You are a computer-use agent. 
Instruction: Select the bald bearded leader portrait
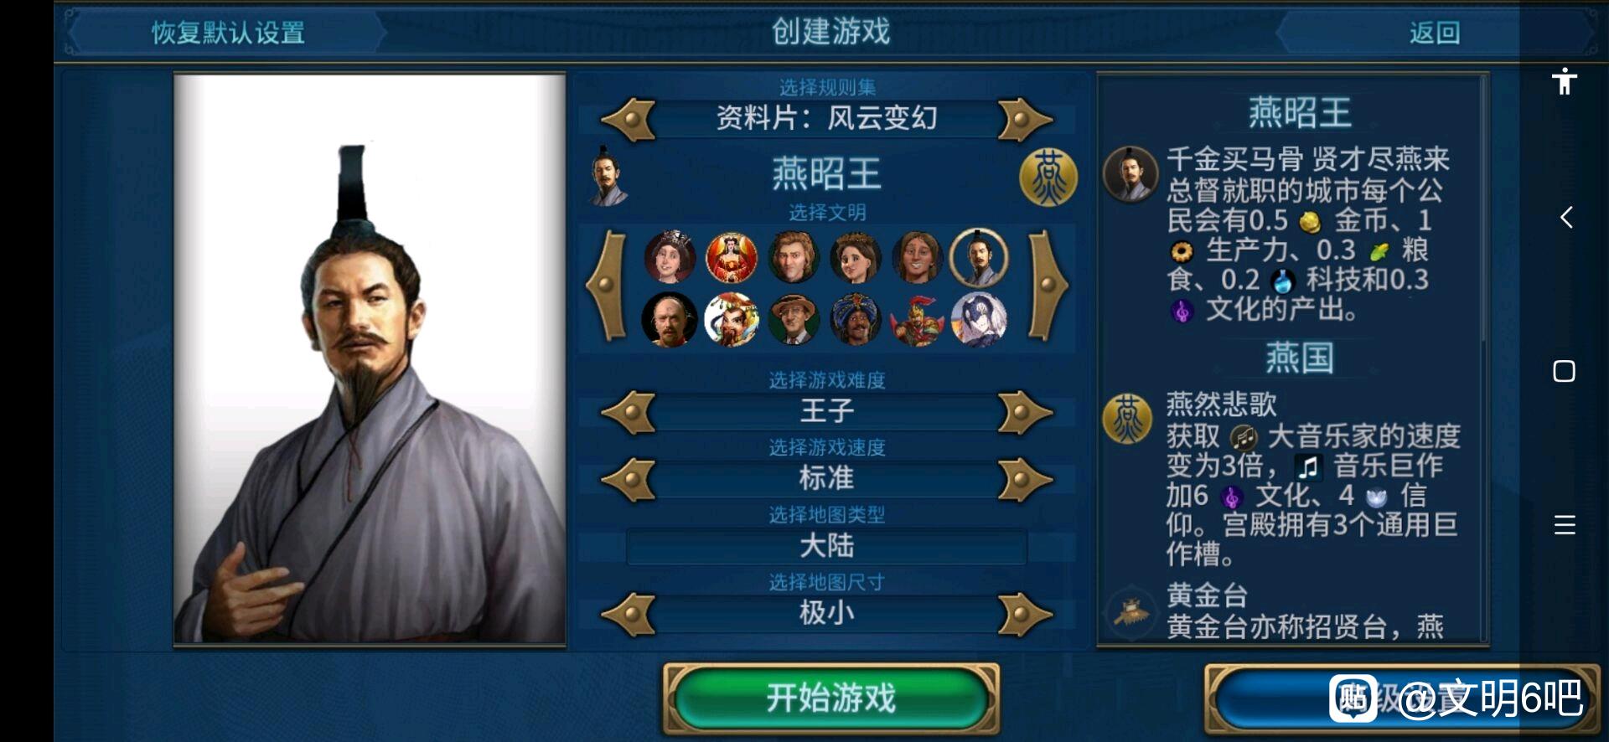pyautogui.click(x=670, y=319)
